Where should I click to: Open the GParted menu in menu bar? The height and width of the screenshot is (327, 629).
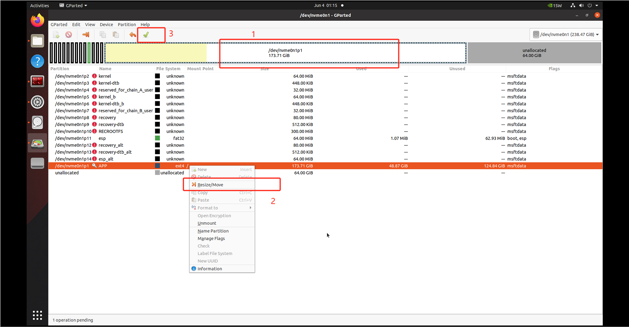click(59, 24)
